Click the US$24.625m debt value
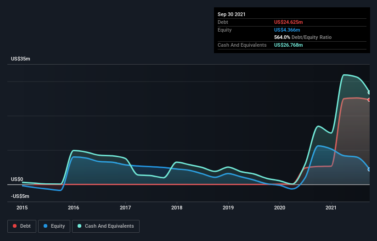Viewport: 377px width, 241px height. pos(288,22)
